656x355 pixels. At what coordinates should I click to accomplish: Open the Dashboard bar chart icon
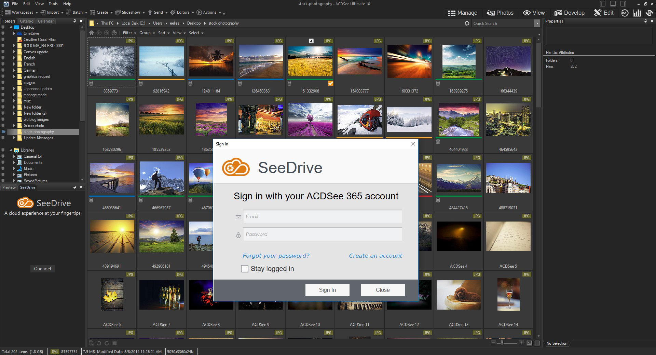[x=637, y=13]
